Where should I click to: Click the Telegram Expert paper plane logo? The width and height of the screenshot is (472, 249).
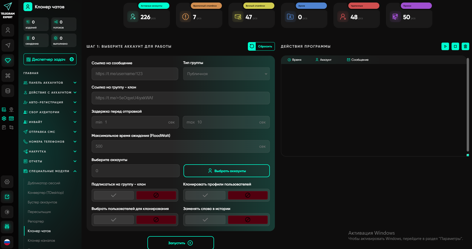point(8,6)
